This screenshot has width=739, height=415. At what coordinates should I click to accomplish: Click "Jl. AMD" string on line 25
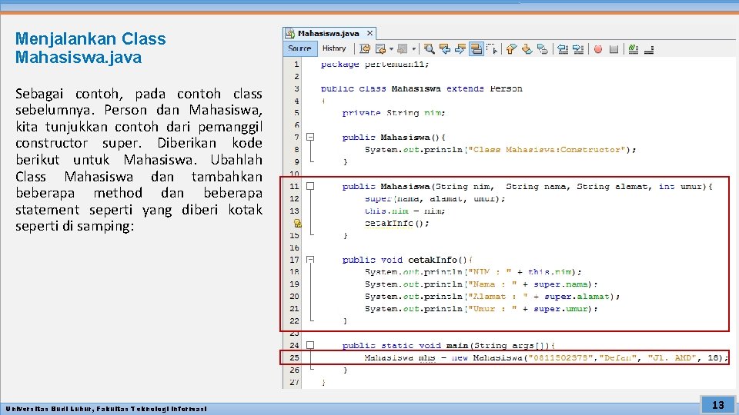click(672, 357)
